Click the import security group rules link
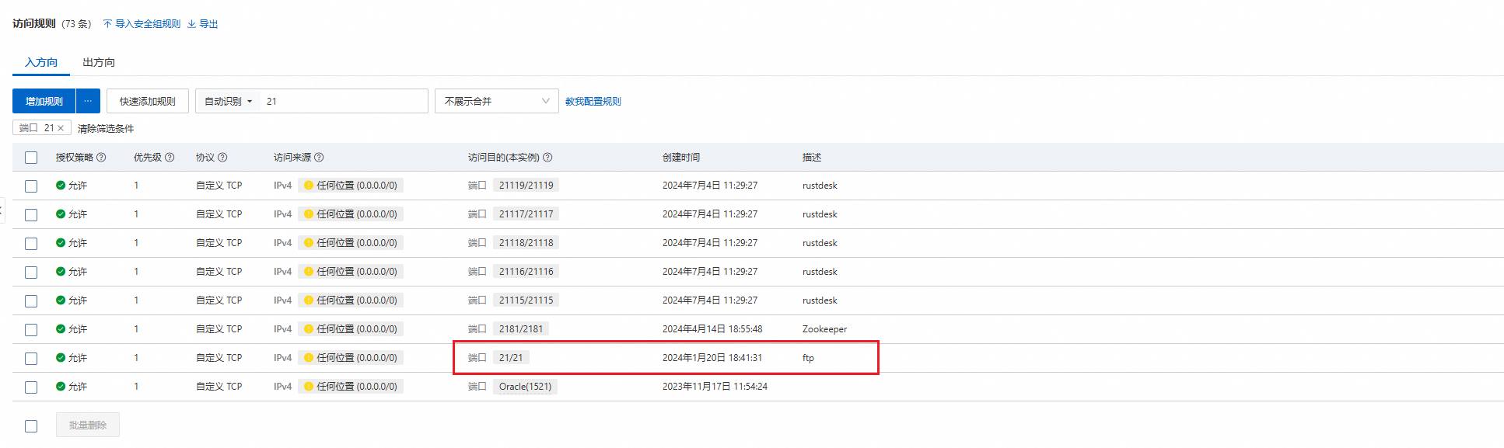 click(142, 24)
